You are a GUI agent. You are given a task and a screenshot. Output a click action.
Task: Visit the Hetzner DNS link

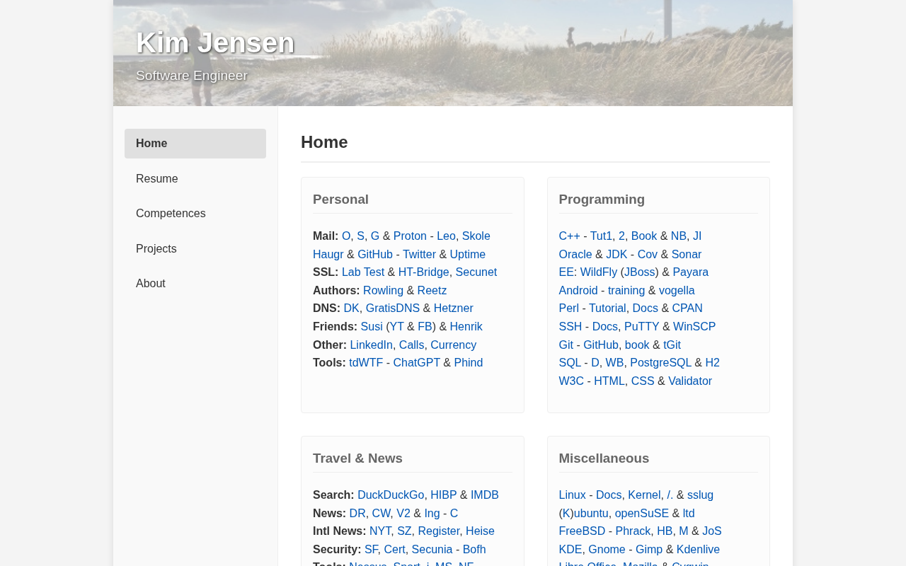pos(454,308)
